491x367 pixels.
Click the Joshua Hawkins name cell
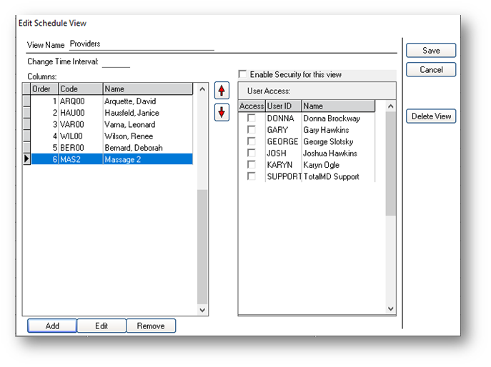tap(338, 153)
